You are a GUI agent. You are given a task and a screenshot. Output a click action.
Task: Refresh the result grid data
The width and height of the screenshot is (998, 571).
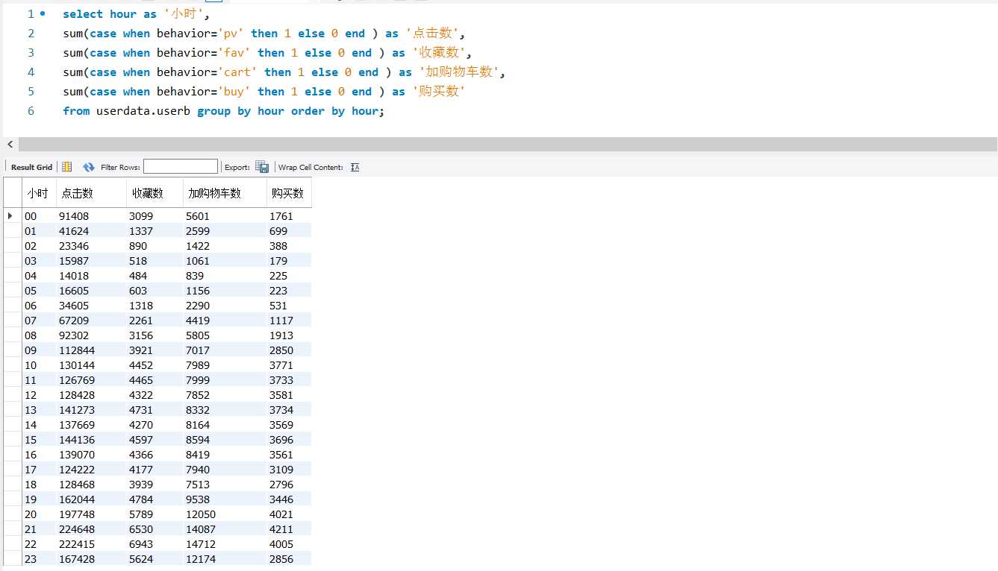tap(89, 167)
